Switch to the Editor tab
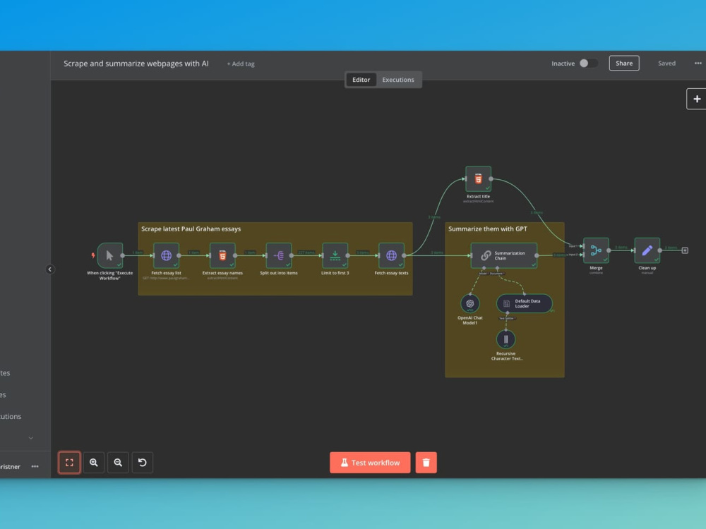This screenshot has width=706, height=529. pos(361,80)
